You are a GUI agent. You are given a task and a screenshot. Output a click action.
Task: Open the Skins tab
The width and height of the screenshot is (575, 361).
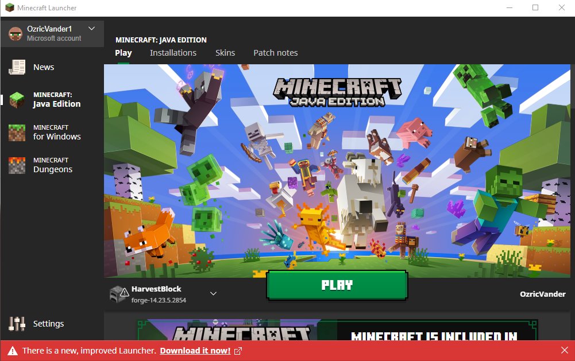click(225, 53)
